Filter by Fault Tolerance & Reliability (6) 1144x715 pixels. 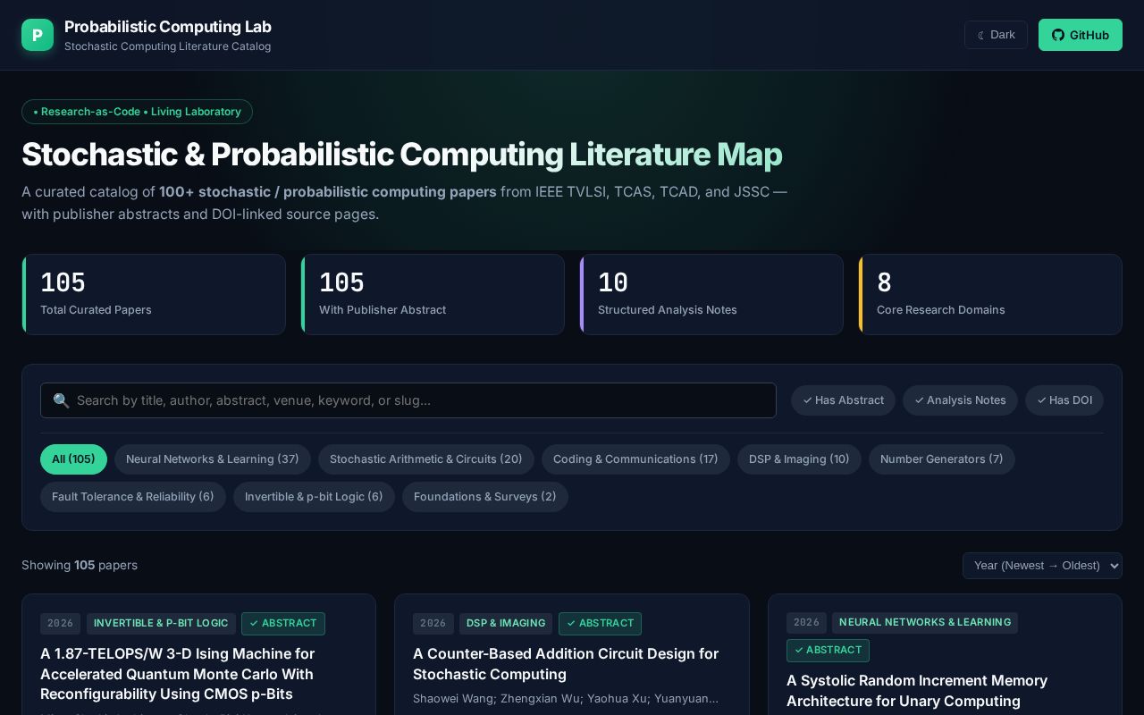tap(133, 497)
